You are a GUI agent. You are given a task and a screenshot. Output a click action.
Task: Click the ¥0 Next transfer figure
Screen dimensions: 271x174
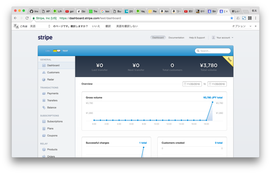(x=136, y=65)
